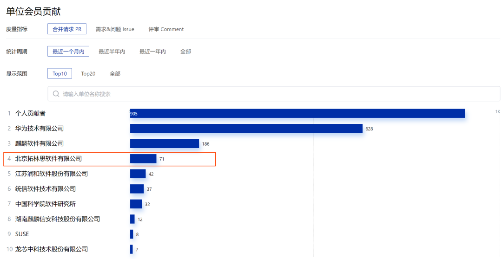Select the 合并请求 PR metric
The height and width of the screenshot is (259, 502).
coord(67,29)
